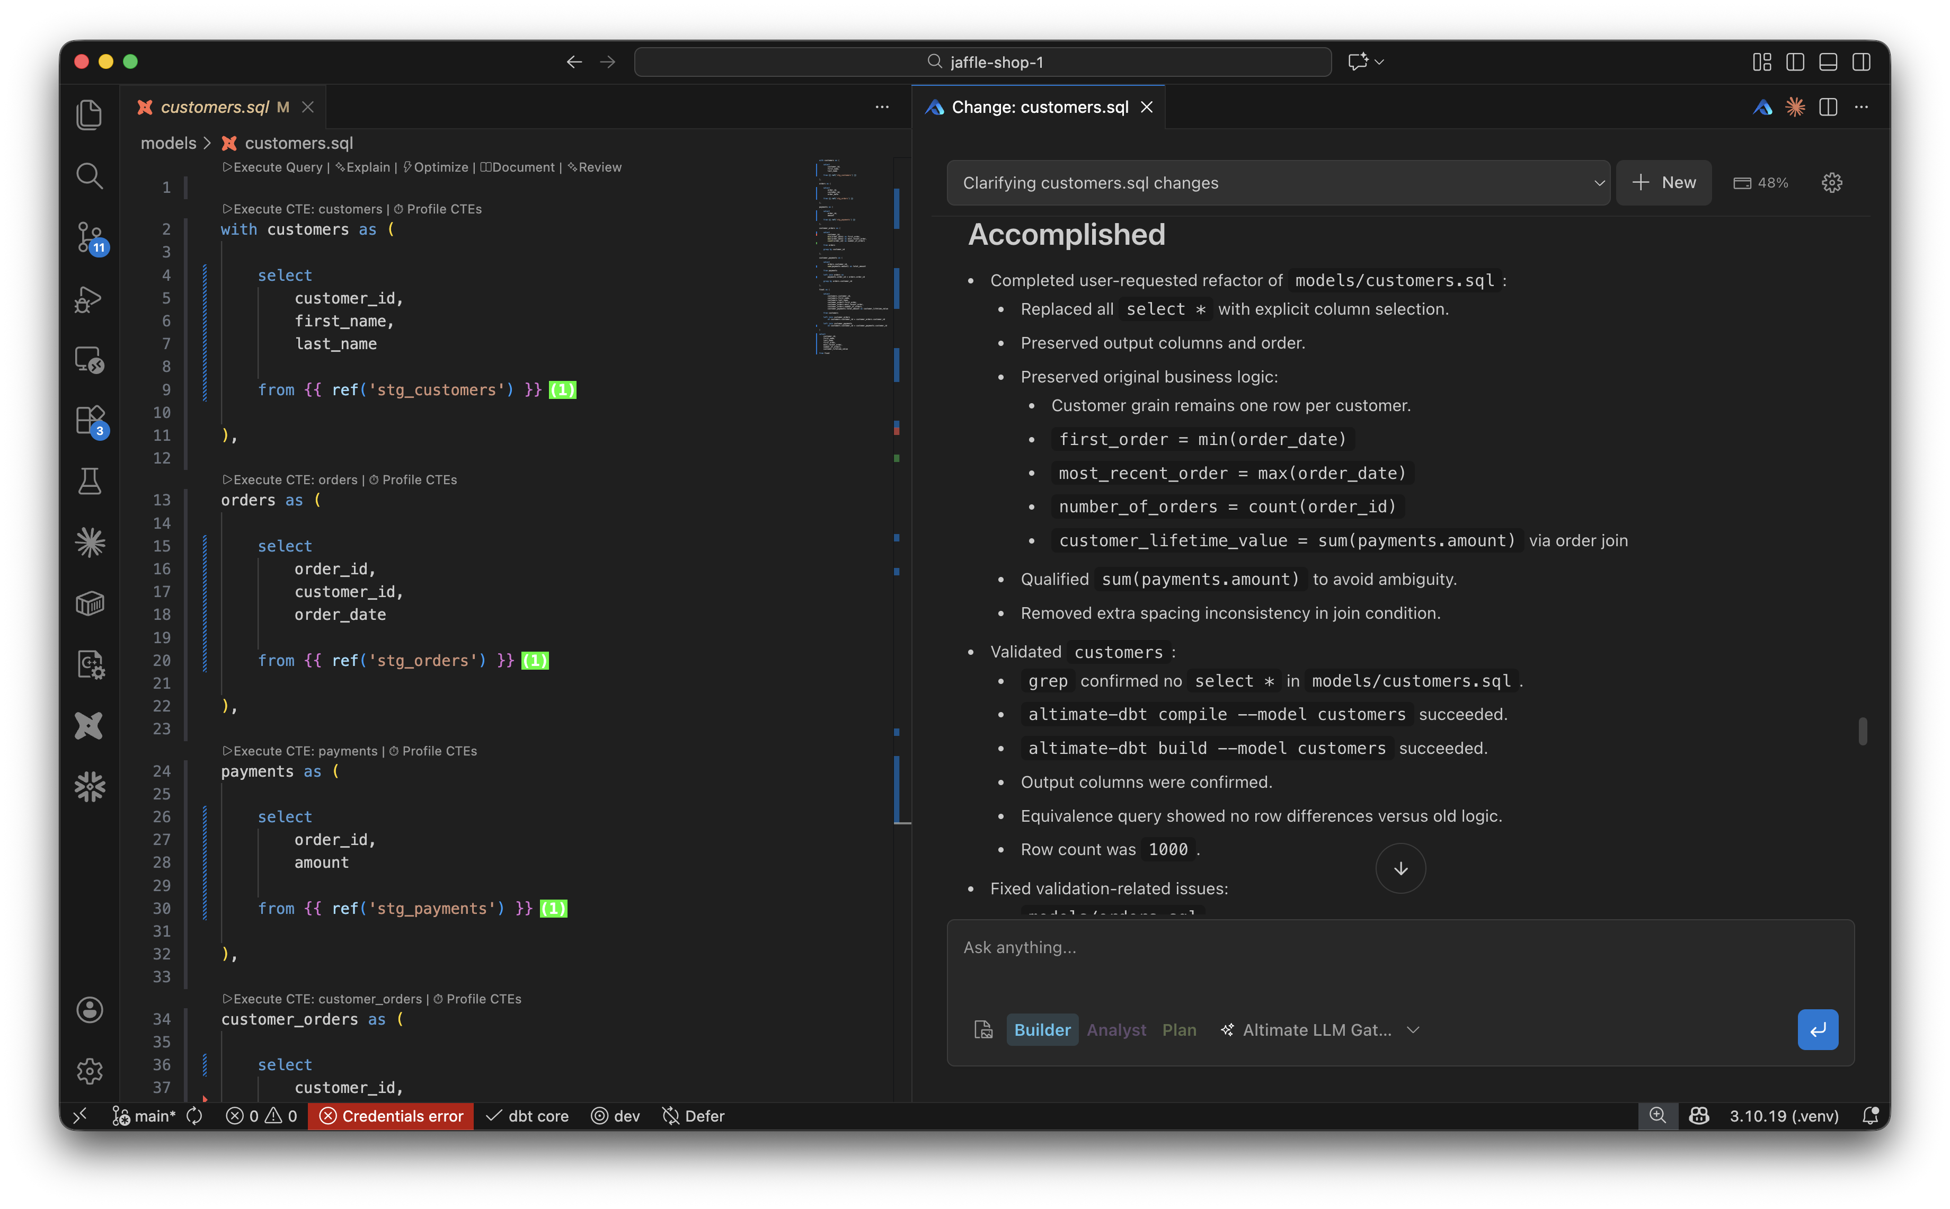This screenshot has height=1209, width=1950.
Task: Switch to Analyst mode
Action: point(1116,1030)
